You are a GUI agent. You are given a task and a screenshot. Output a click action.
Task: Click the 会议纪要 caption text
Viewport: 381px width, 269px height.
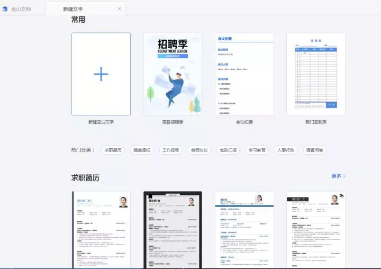244,122
